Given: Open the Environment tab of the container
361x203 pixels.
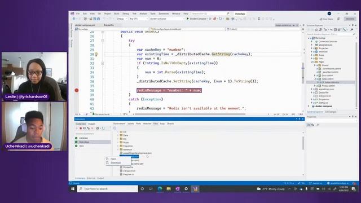Looking at the screenshot, I should [x=119, y=123].
